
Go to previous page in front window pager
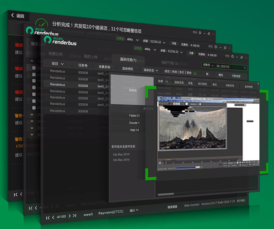tap(53, 217)
